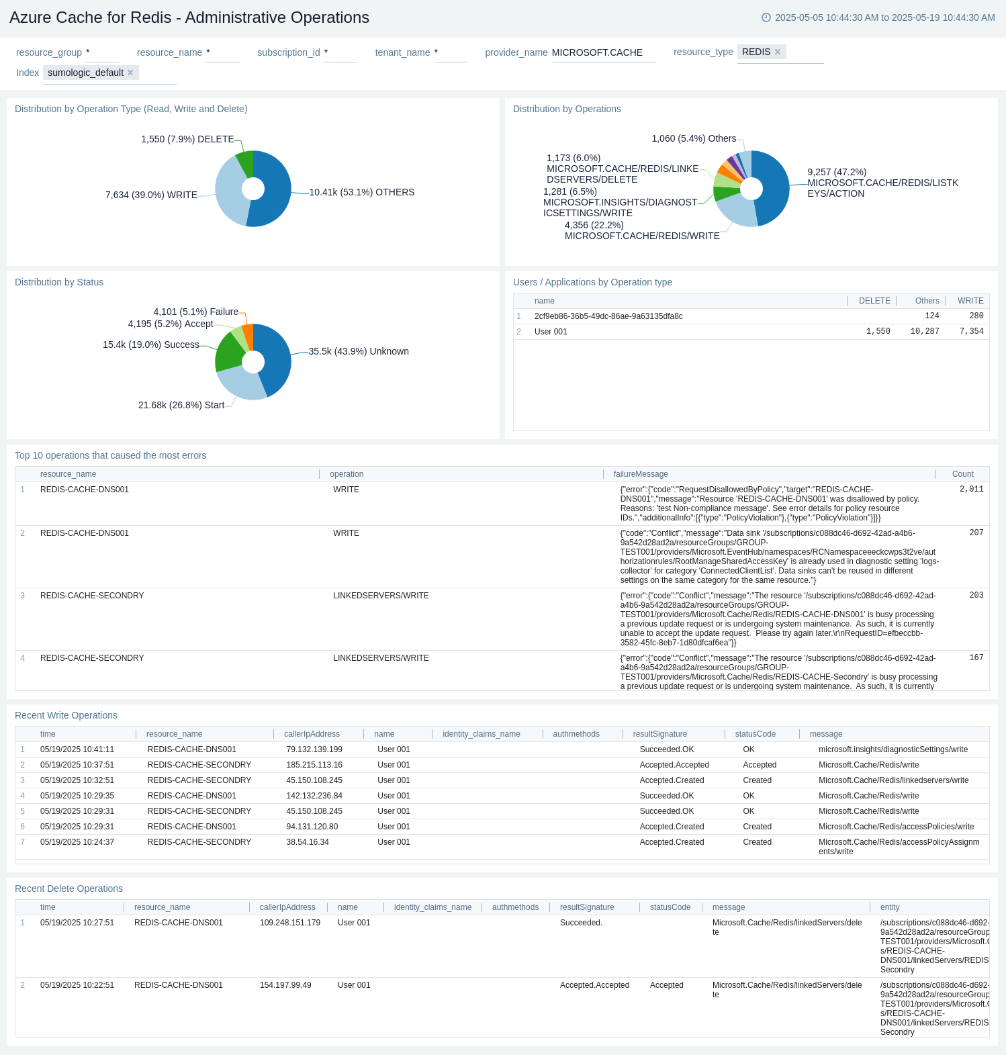Select the 05/19/2025 10:41:11 write timestamp
Image resolution: width=1006 pixels, height=1055 pixels.
click(x=77, y=749)
